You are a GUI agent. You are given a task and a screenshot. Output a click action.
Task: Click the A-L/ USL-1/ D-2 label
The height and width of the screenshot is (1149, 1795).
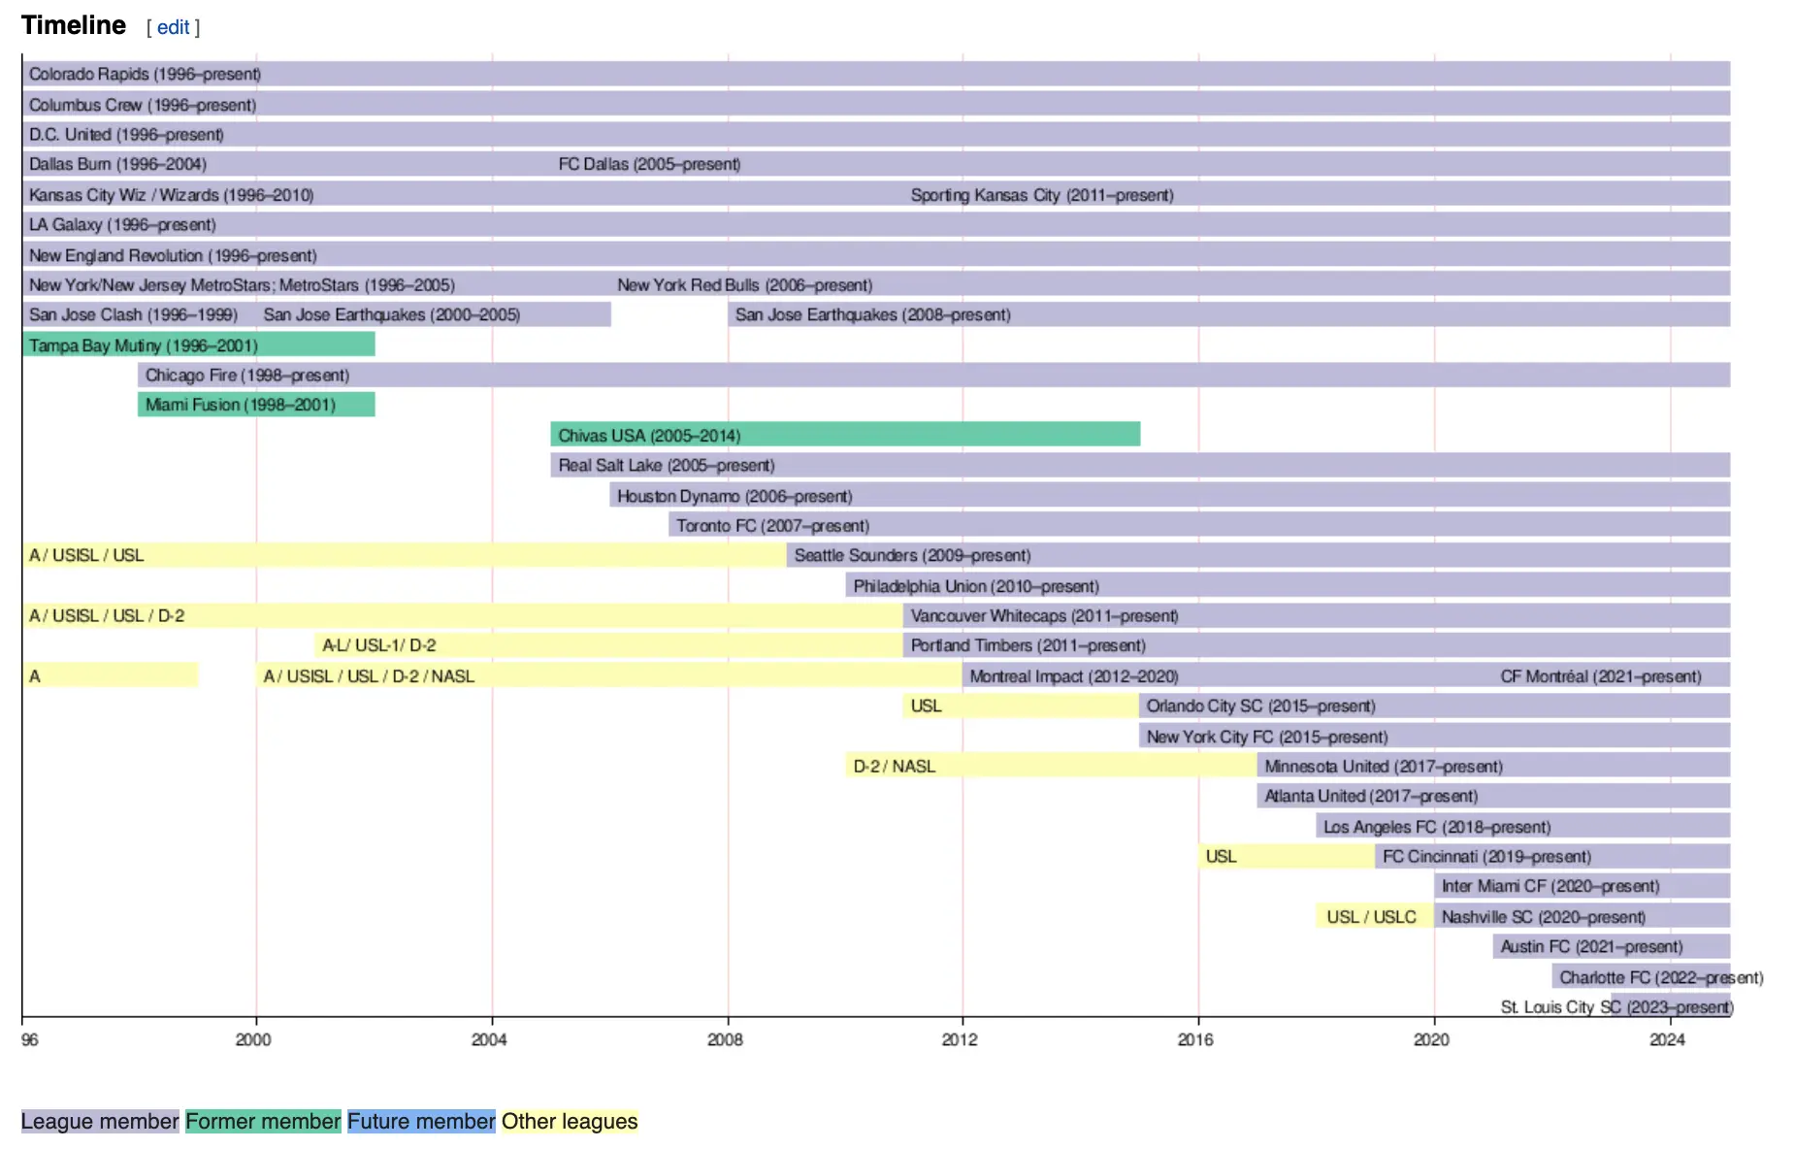(x=379, y=645)
